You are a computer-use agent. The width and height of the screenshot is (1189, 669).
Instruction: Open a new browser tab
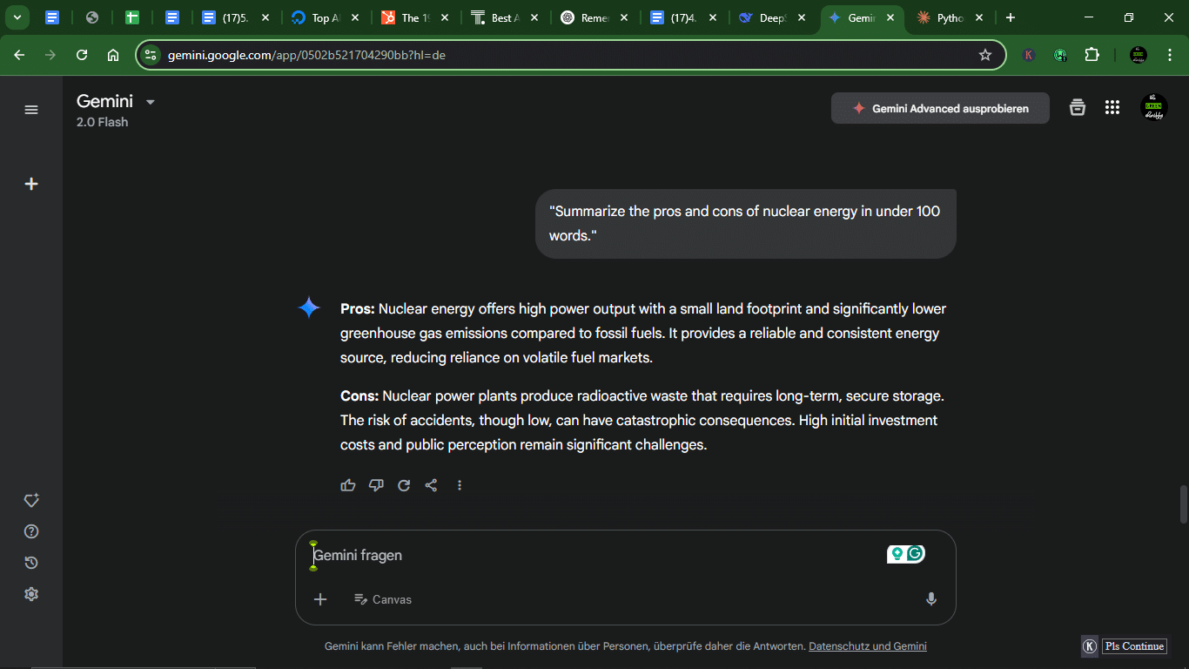[x=1010, y=17]
